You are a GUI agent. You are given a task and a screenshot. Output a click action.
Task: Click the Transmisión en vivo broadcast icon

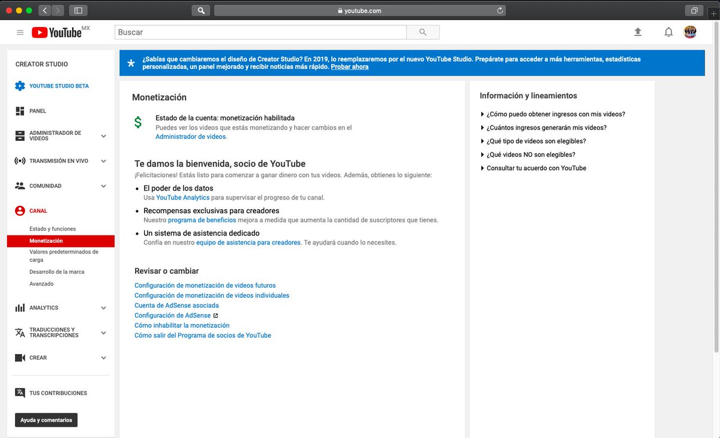point(20,161)
